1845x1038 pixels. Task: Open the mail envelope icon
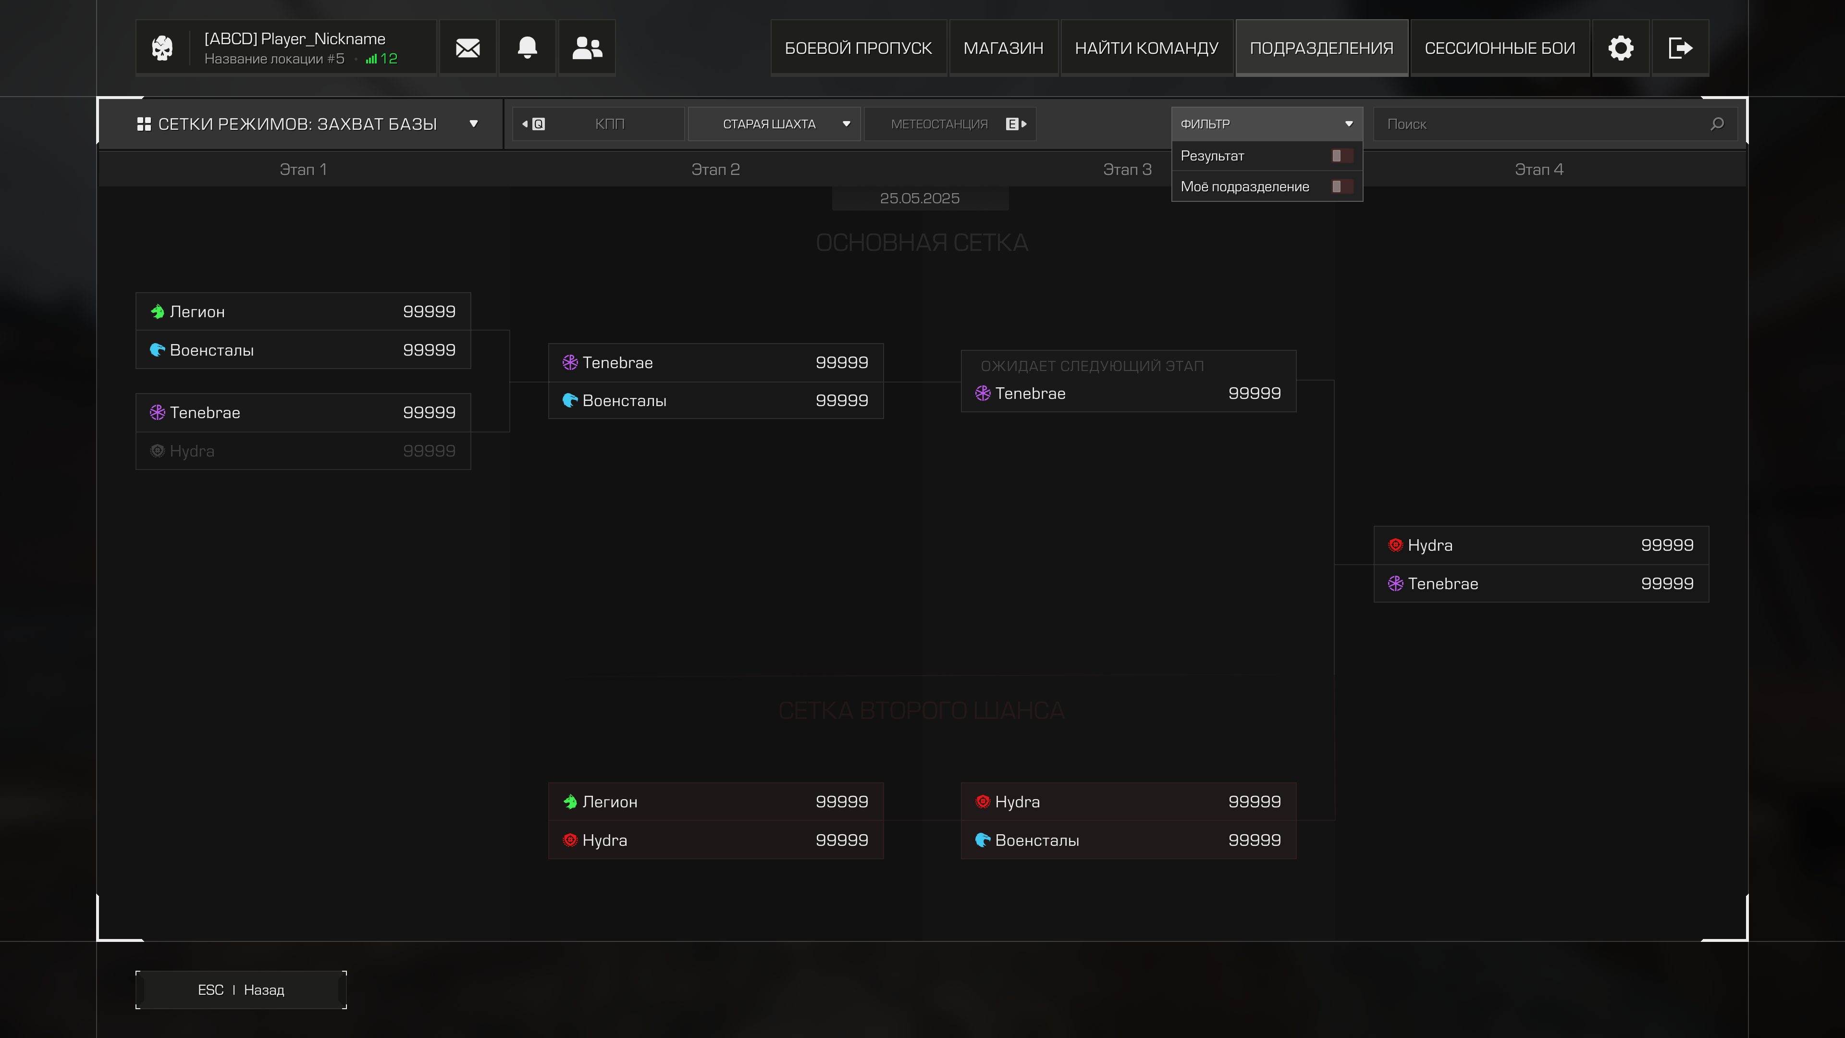point(467,48)
